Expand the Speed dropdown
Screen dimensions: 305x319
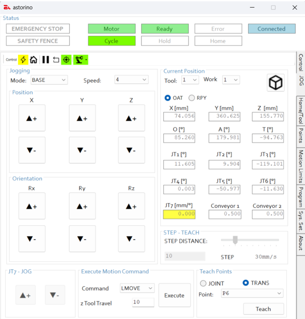131,80
